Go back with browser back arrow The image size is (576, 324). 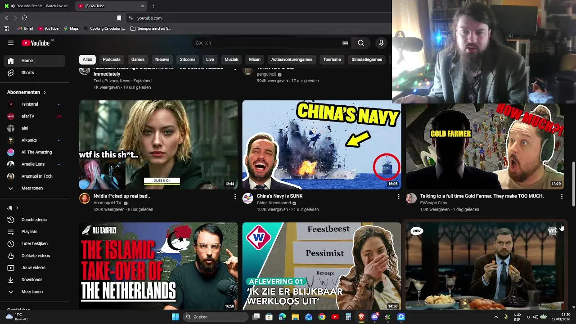click(6, 18)
